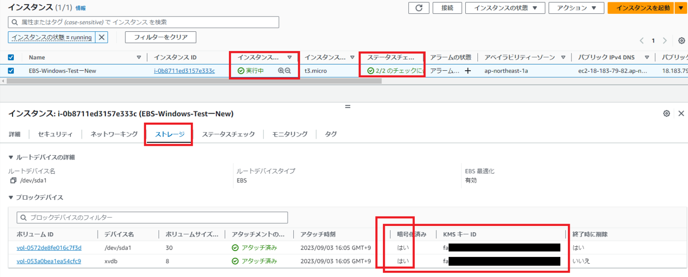
Task: Click the page number 1 indicator
Action: coord(653,41)
